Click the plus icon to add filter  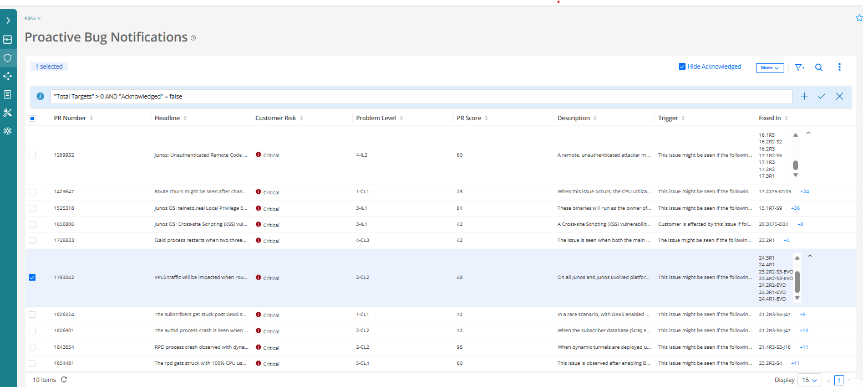coord(804,96)
